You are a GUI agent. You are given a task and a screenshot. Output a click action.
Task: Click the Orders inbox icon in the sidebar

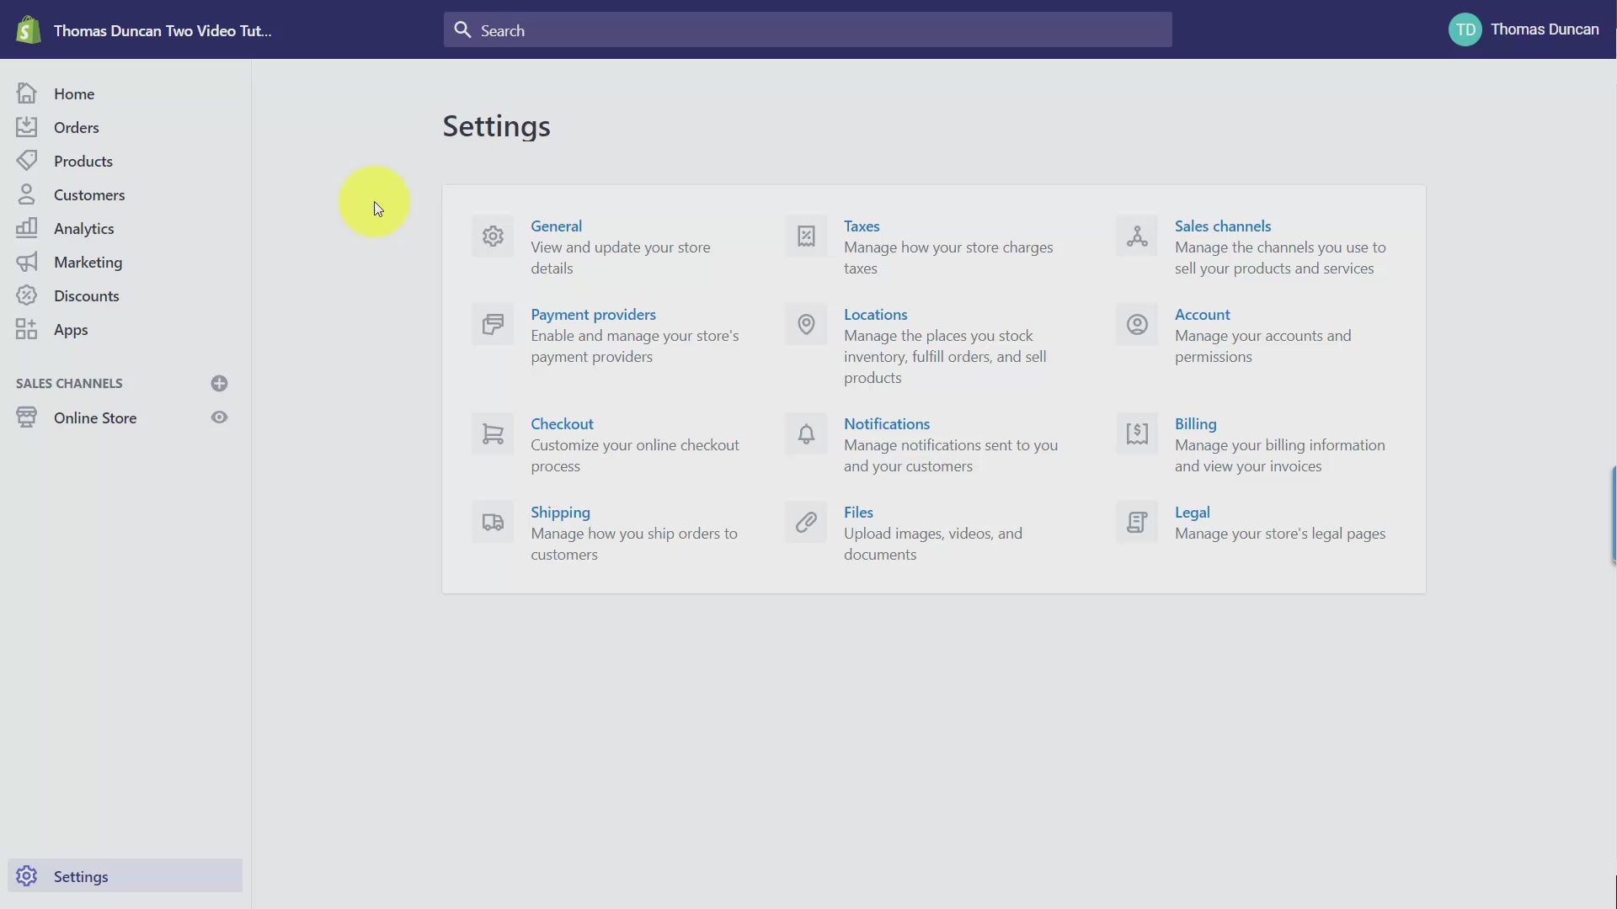point(26,127)
